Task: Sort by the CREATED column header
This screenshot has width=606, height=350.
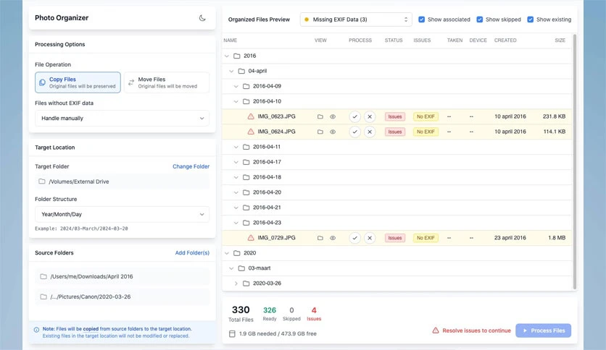Action: coord(505,40)
